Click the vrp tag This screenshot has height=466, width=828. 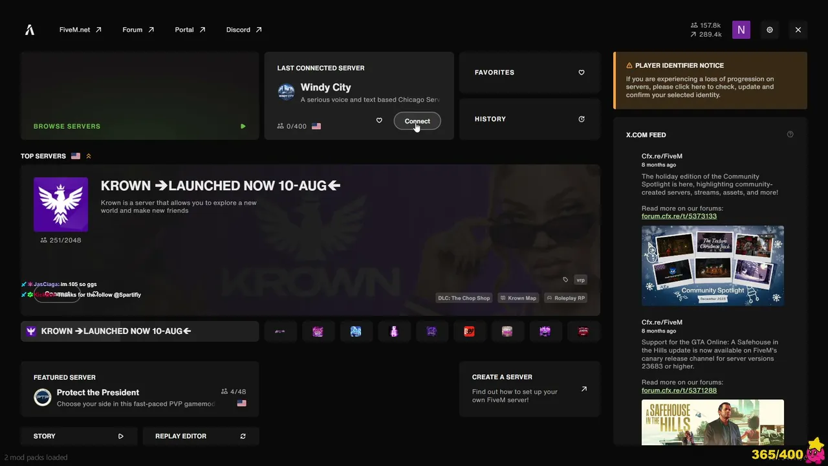(x=580, y=280)
